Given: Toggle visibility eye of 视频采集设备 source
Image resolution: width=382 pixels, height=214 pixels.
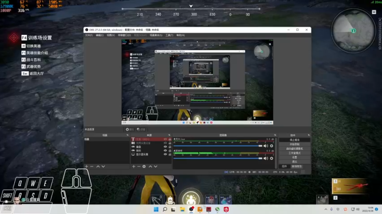Looking at the screenshot, I should click(x=165, y=143).
